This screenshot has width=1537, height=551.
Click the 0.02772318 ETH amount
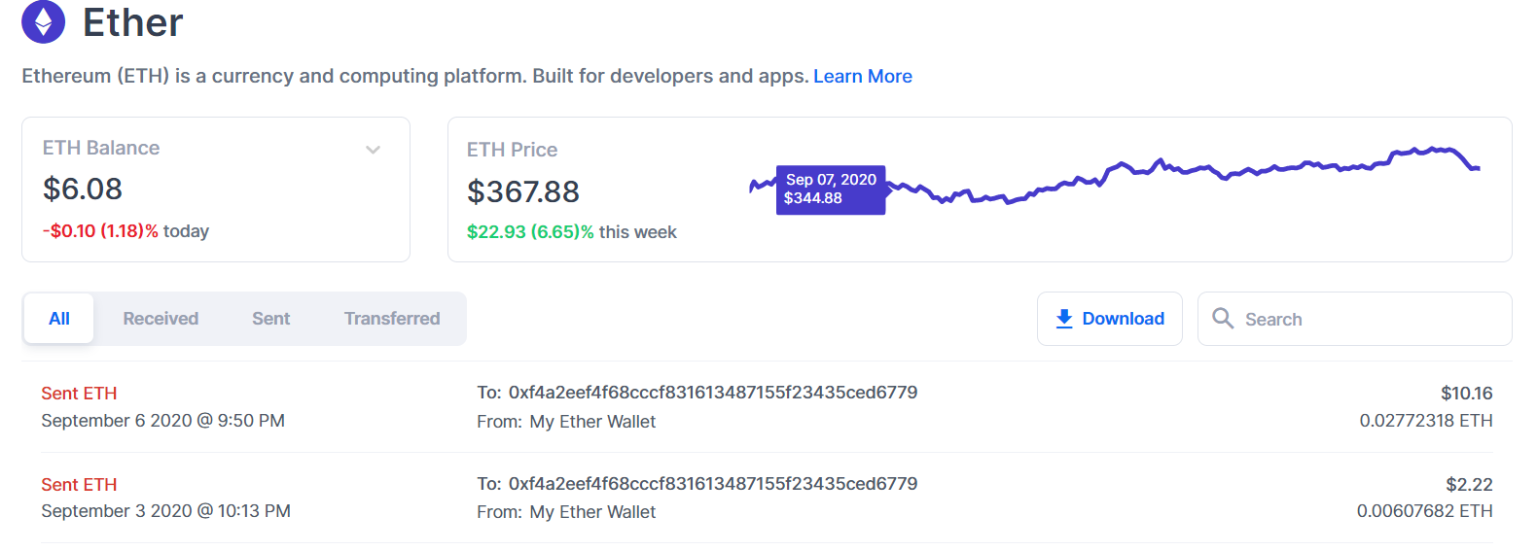[x=1425, y=421]
